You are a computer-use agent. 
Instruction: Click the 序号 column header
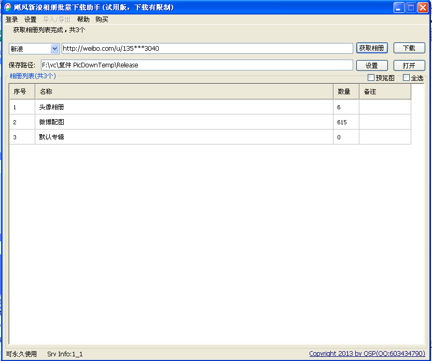point(22,92)
